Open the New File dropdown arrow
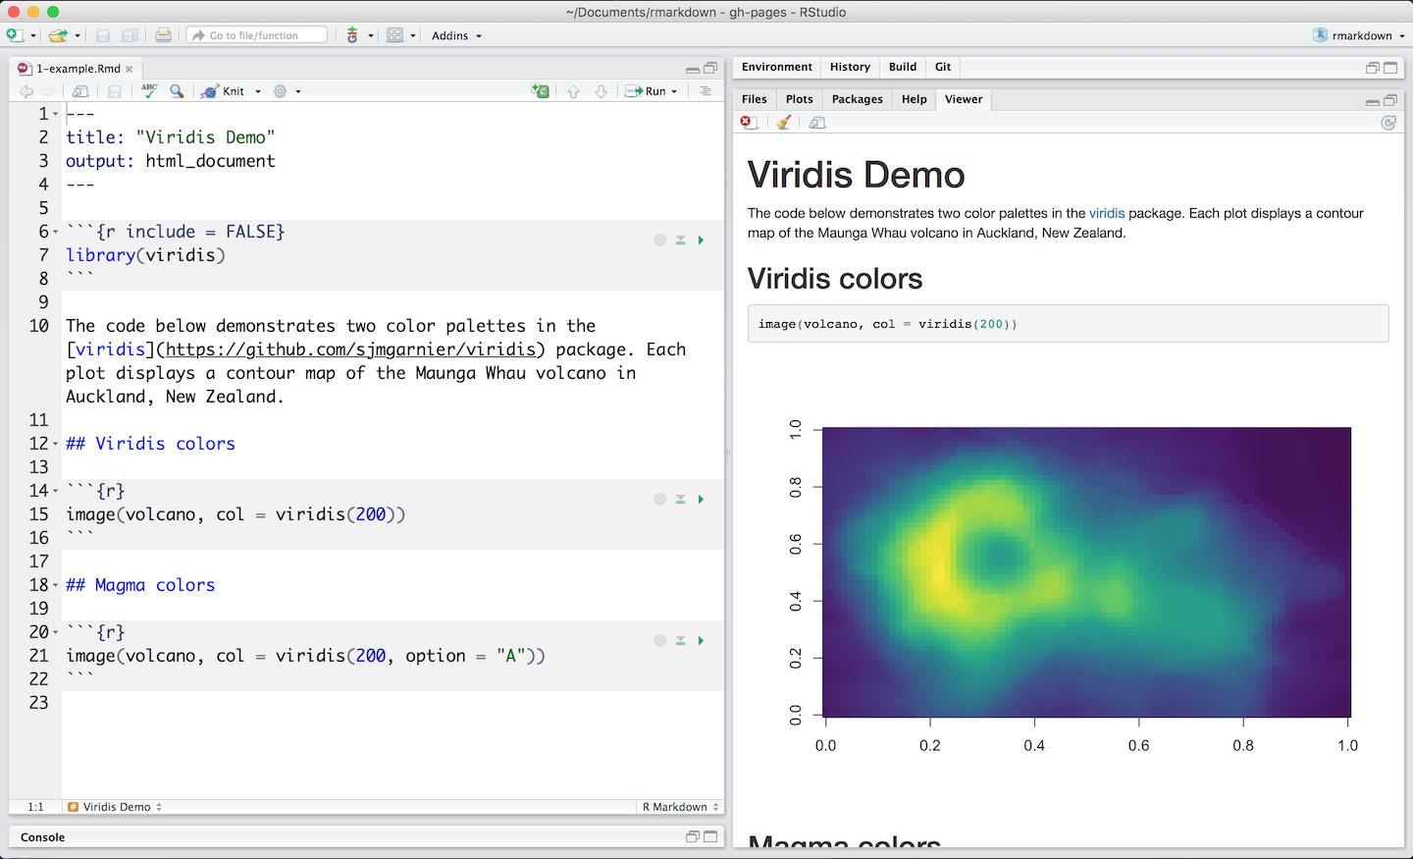1413x859 pixels. coord(33,36)
